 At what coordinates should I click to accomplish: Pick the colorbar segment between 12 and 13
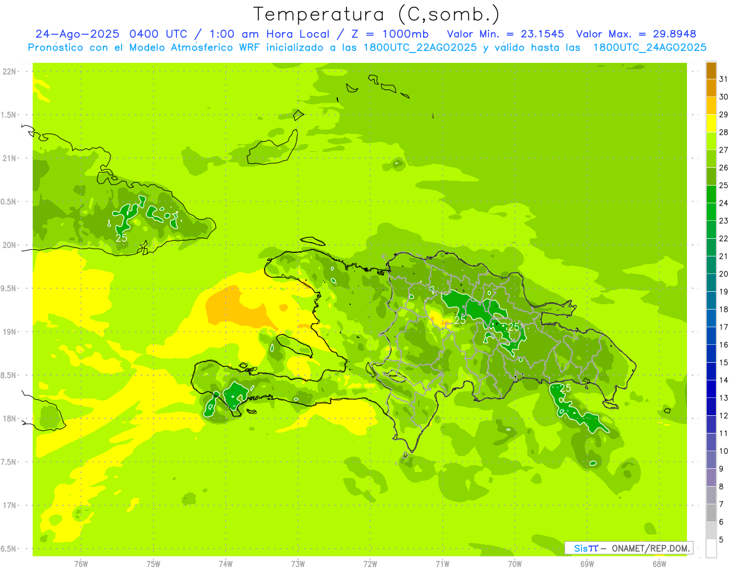click(x=711, y=407)
